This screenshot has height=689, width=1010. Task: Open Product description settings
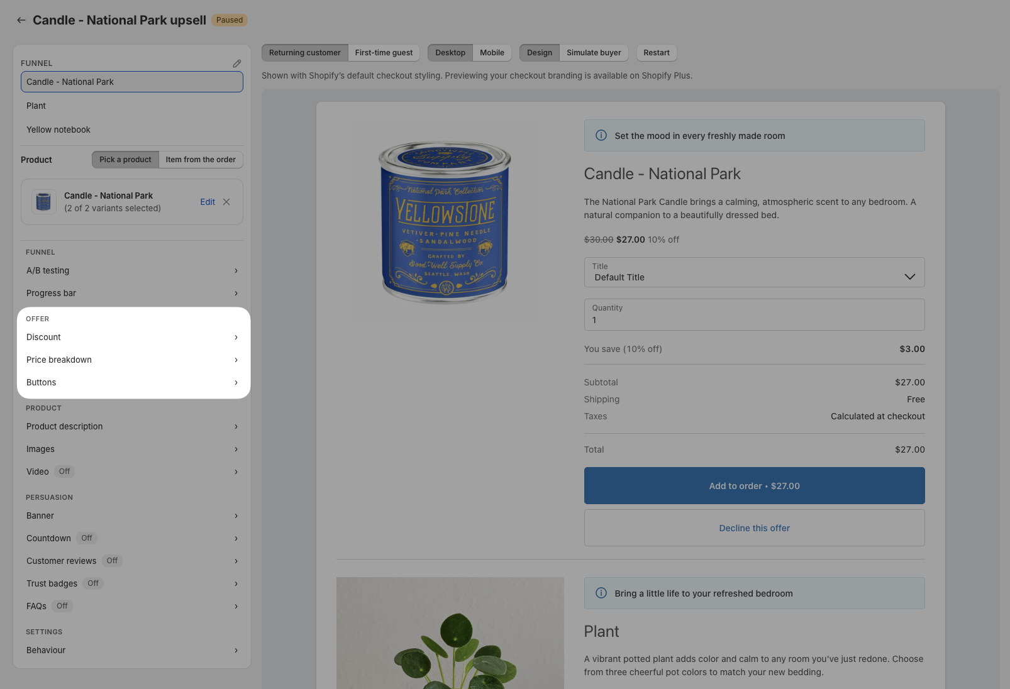click(x=132, y=426)
